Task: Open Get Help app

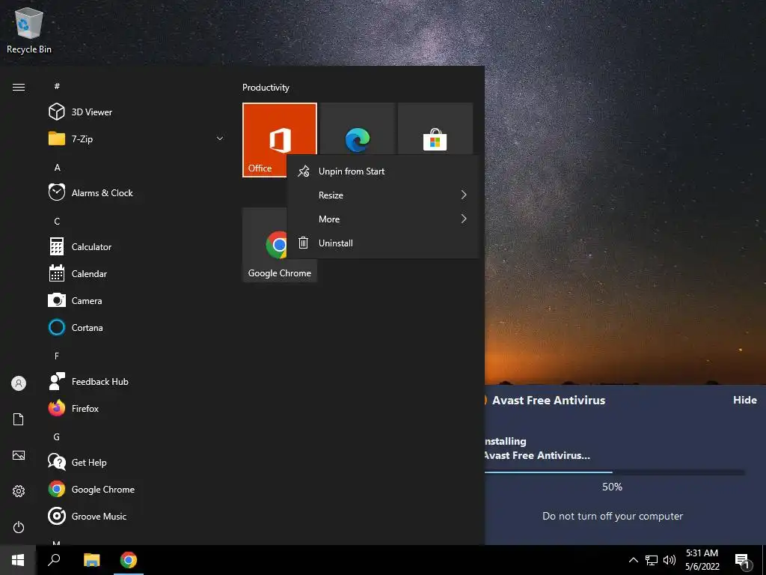Action: [137, 462]
